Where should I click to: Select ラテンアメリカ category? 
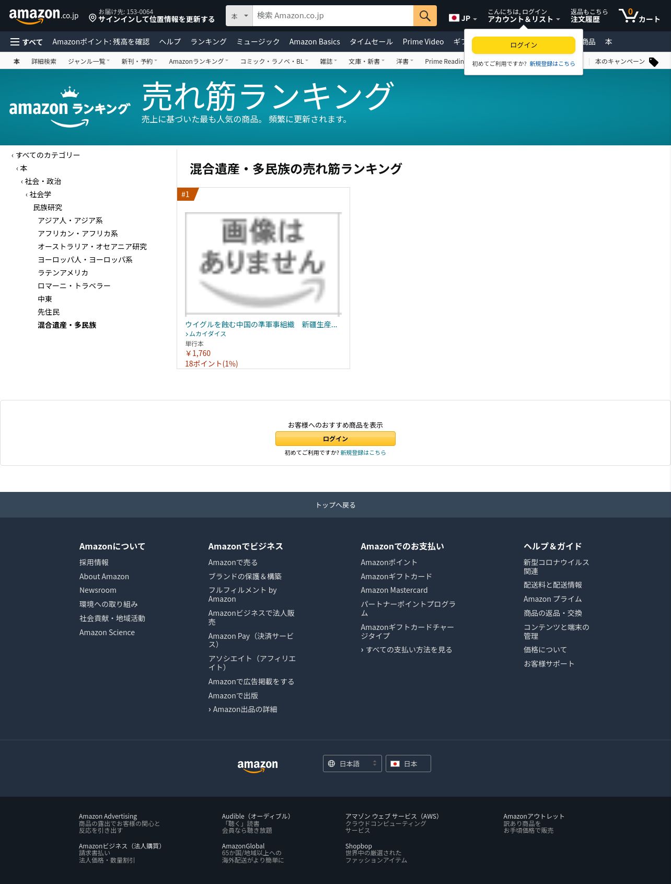tap(63, 273)
